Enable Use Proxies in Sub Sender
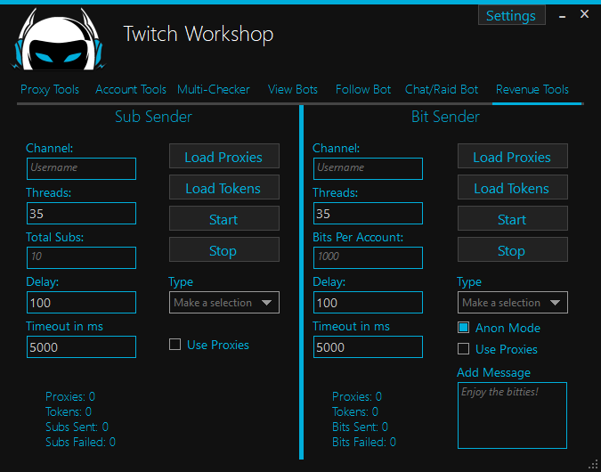Image resolution: width=601 pixels, height=472 pixels. tap(175, 346)
